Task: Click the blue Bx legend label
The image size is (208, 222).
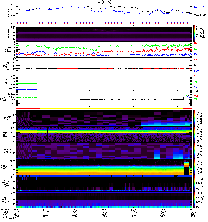Action: pos(196,54)
